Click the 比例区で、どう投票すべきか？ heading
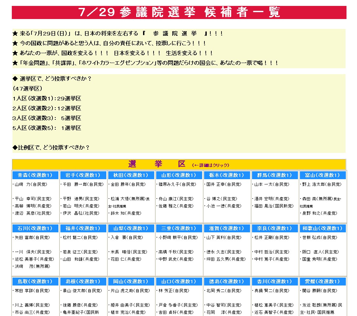 [51, 148]
